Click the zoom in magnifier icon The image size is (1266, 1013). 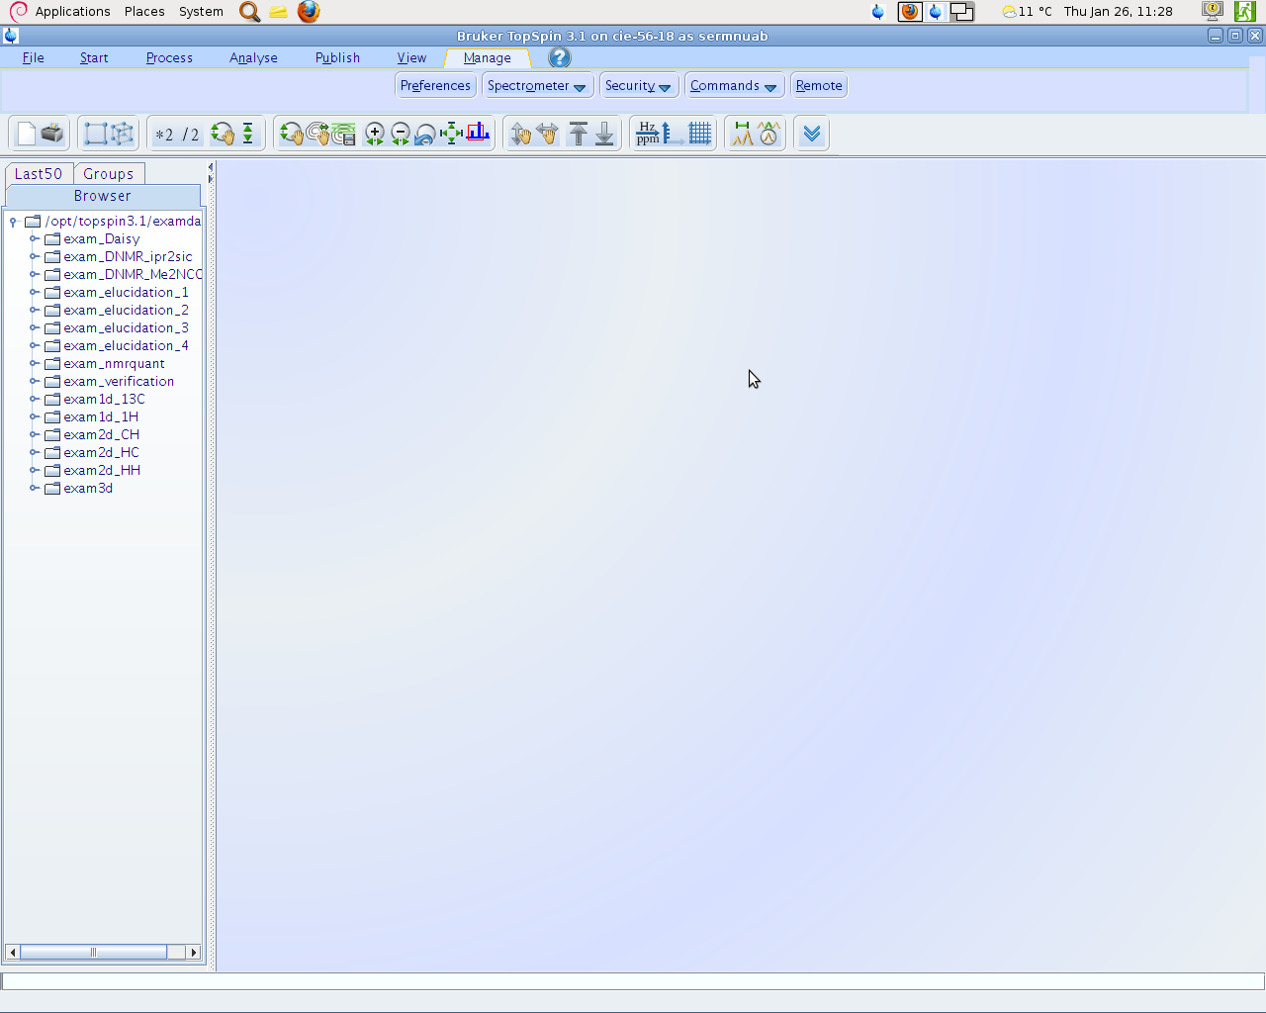point(375,134)
